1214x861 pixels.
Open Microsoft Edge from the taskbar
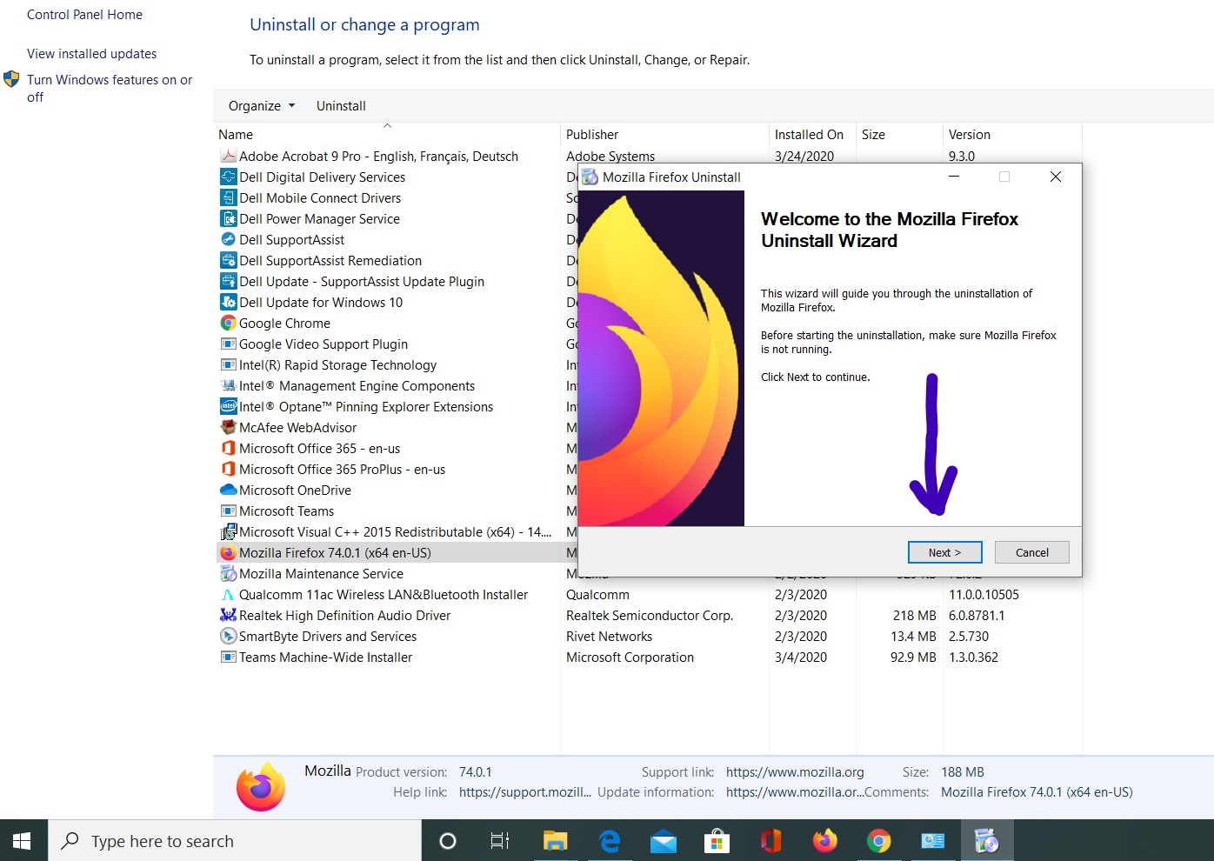pos(610,841)
